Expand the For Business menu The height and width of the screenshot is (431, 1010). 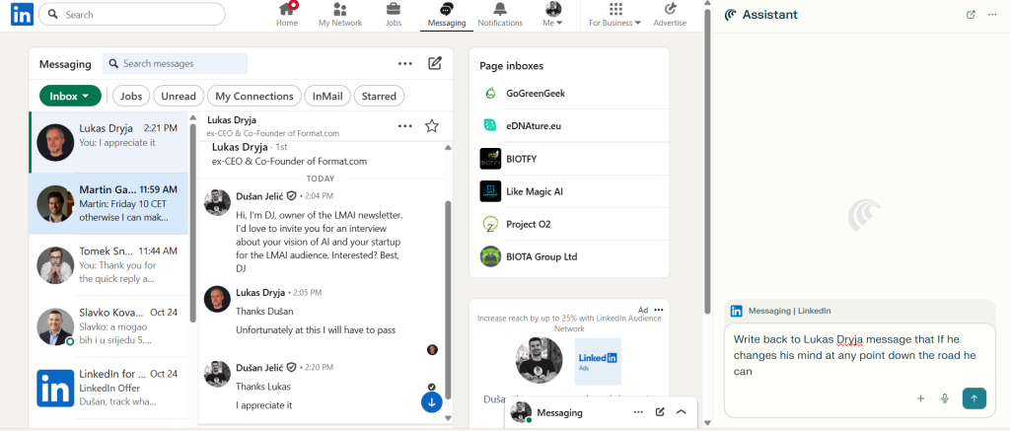click(x=614, y=15)
